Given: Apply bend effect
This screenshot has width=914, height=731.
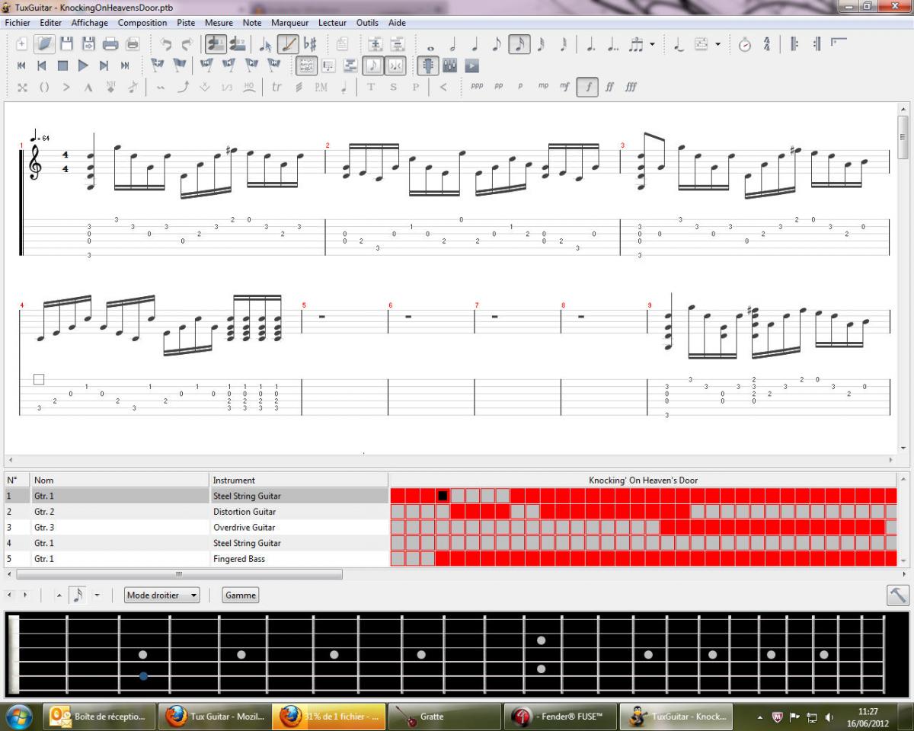Looking at the screenshot, I should (x=183, y=87).
